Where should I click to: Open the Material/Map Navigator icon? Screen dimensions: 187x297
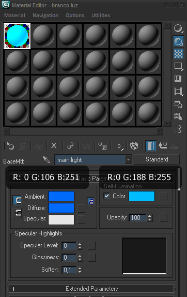[x=178, y=129]
